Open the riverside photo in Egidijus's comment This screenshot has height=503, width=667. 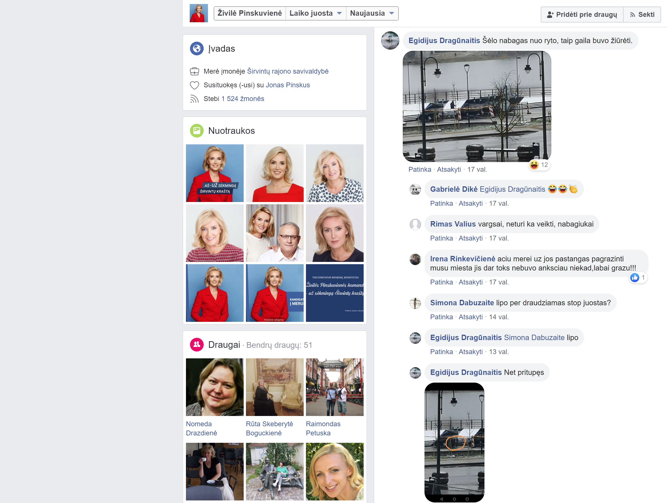coord(477,106)
